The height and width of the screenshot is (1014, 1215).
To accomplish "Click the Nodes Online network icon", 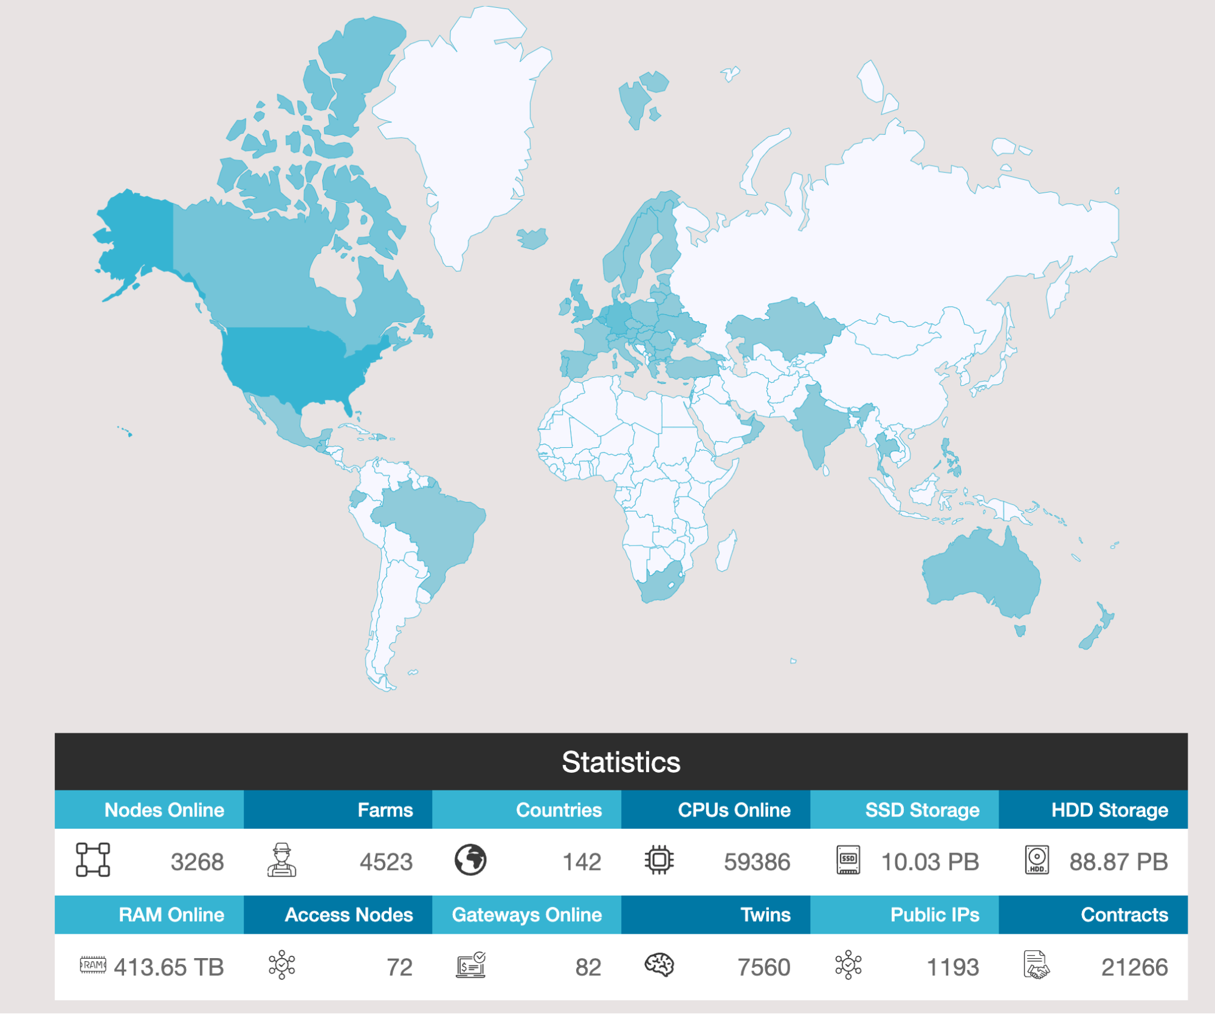I will [93, 860].
